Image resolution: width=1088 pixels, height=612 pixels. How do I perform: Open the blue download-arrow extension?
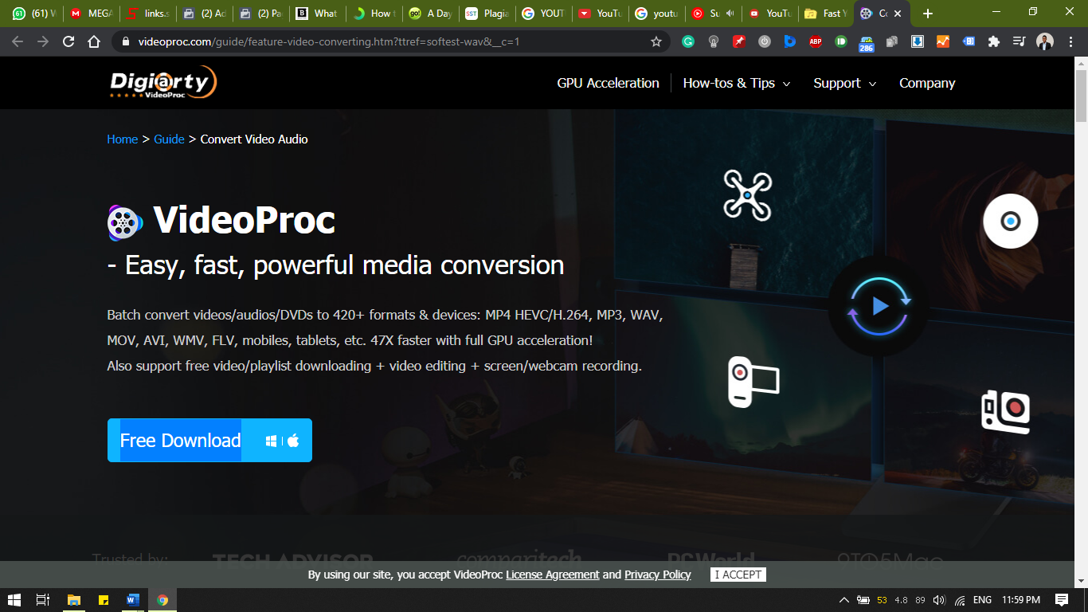(x=918, y=41)
